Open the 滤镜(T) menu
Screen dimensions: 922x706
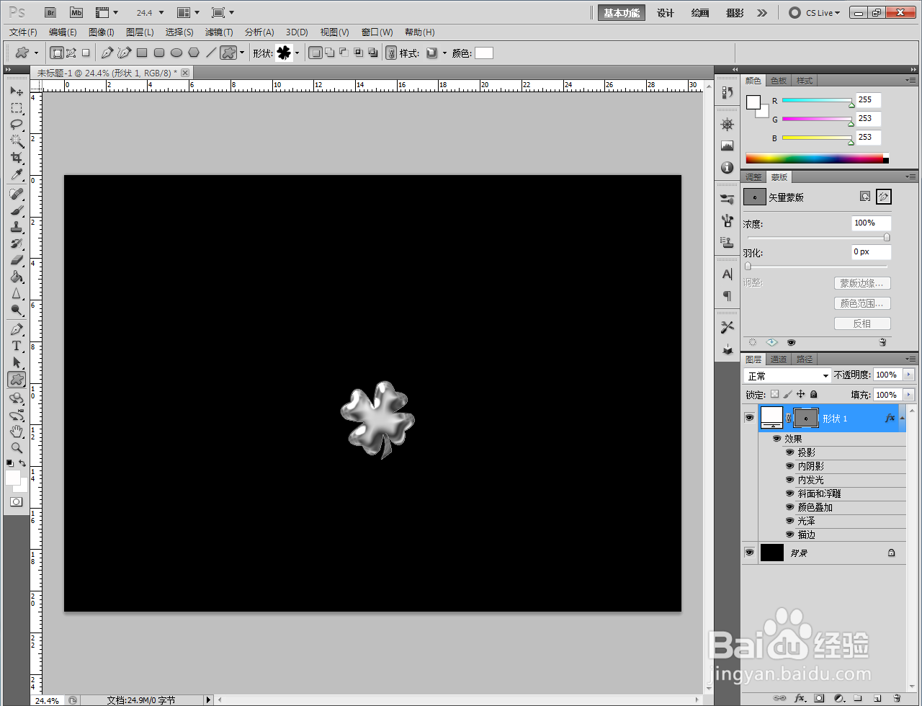219,32
